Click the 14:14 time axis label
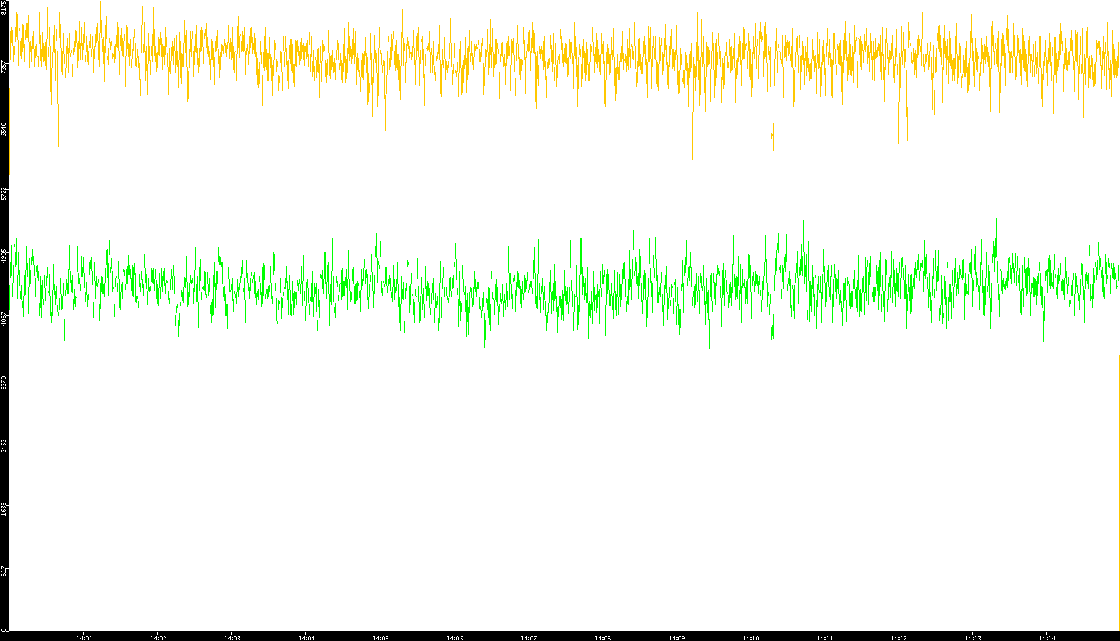This screenshot has width=1120, height=641. tap(1047, 638)
